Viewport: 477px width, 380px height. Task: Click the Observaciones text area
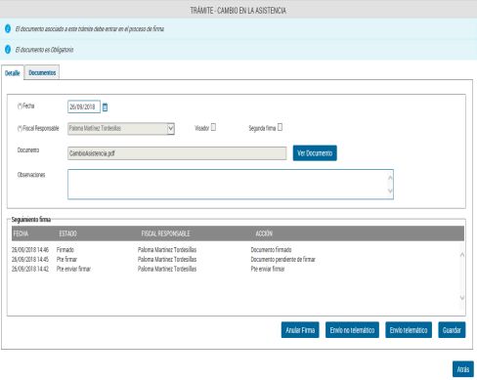(x=231, y=185)
